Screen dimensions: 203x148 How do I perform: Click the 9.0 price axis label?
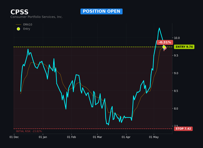coord(176,73)
